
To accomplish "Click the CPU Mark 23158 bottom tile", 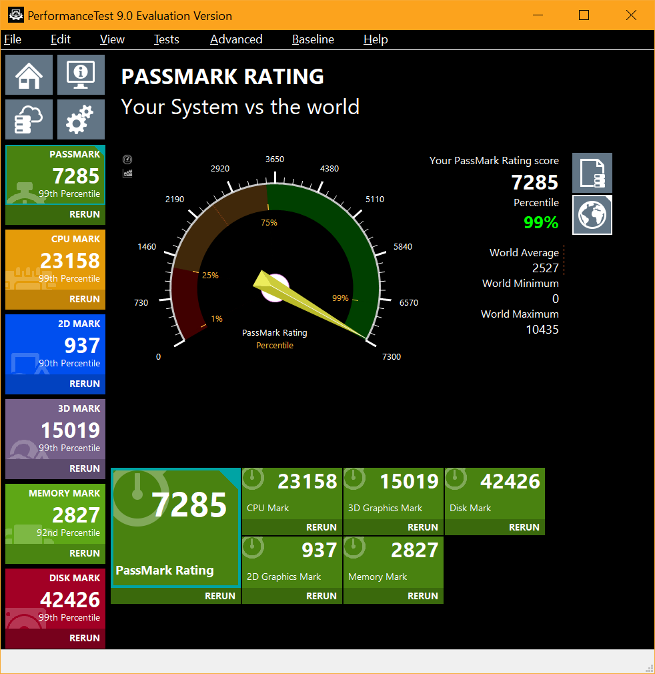I will coord(292,493).
